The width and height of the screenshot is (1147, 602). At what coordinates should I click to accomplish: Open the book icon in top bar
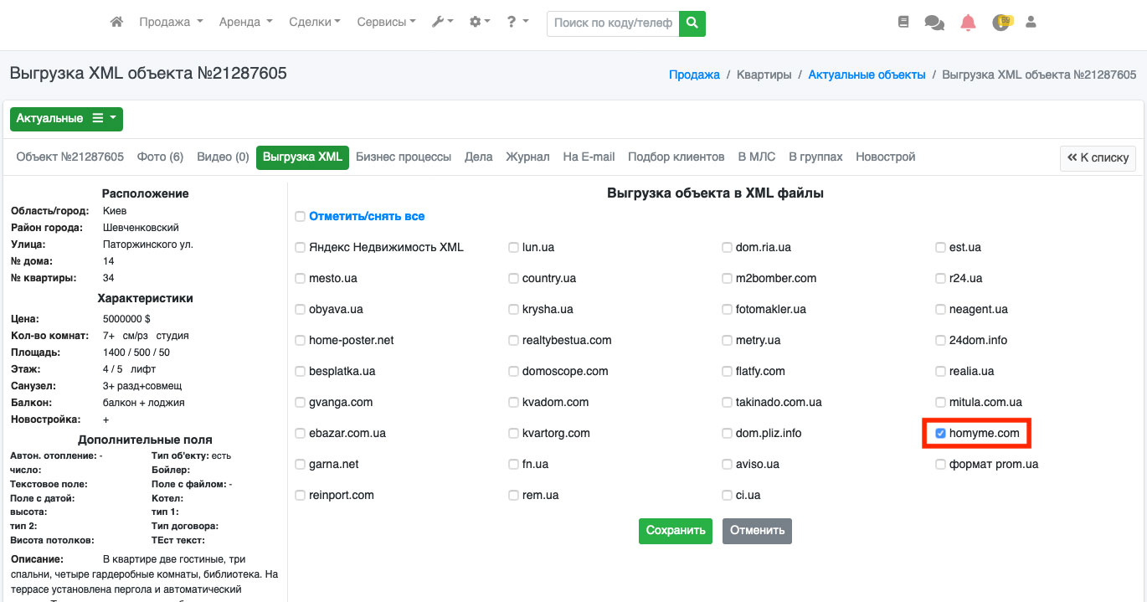click(903, 23)
